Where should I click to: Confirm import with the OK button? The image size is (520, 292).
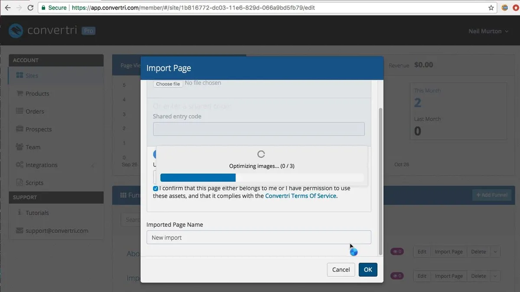pyautogui.click(x=368, y=270)
